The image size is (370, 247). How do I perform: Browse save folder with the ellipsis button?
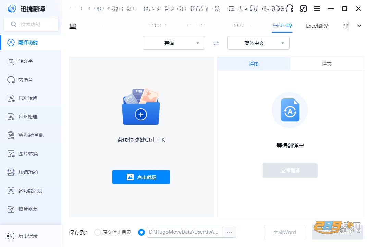point(229,232)
